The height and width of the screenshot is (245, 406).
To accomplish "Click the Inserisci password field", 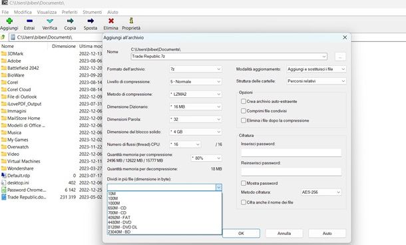I will [292, 152].
